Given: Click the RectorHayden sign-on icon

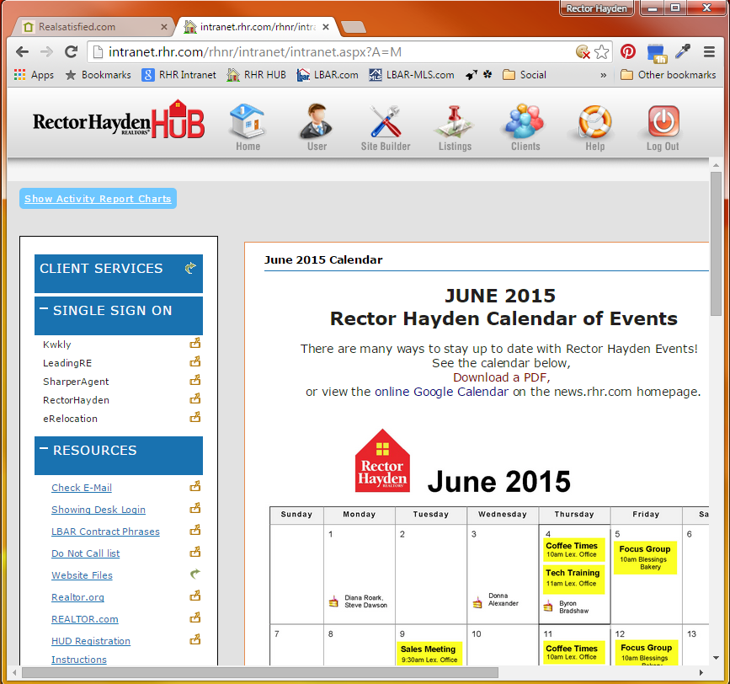Looking at the screenshot, I should [195, 399].
